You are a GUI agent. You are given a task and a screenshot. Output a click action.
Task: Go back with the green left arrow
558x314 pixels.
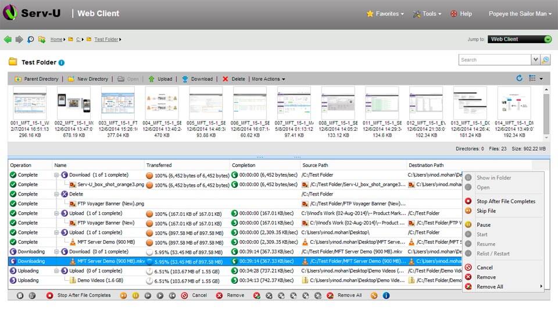click(8, 39)
